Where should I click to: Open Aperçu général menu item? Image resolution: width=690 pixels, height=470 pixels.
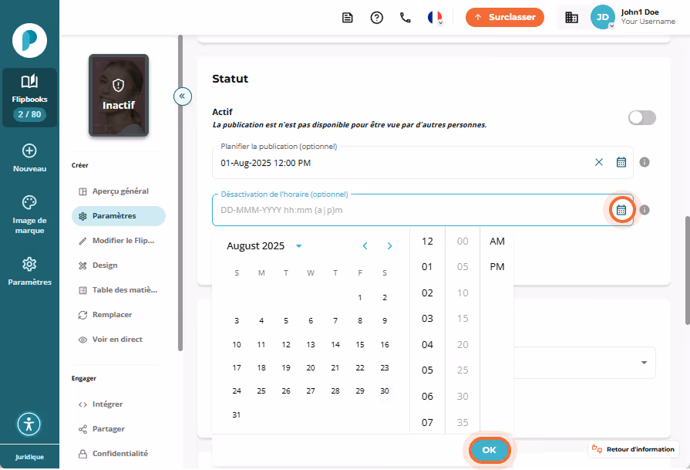coord(119,191)
